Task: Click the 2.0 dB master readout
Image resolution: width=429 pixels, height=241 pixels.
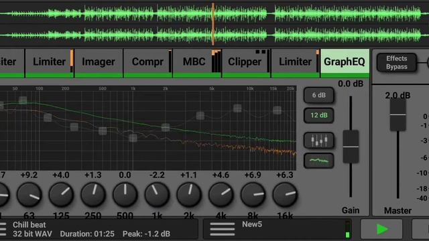Action: (397, 95)
